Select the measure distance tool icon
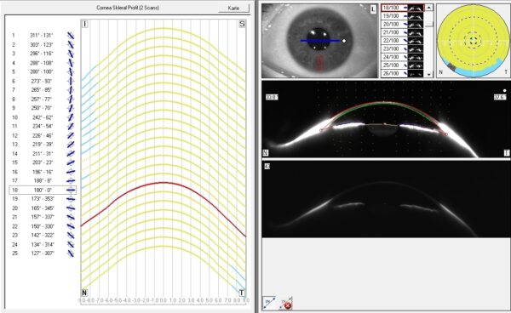511x313 pixels. (269, 303)
